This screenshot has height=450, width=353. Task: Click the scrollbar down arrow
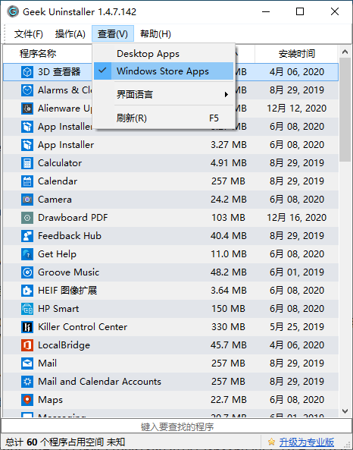345,411
